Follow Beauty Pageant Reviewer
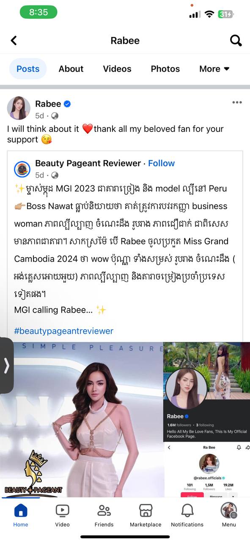 click(161, 163)
